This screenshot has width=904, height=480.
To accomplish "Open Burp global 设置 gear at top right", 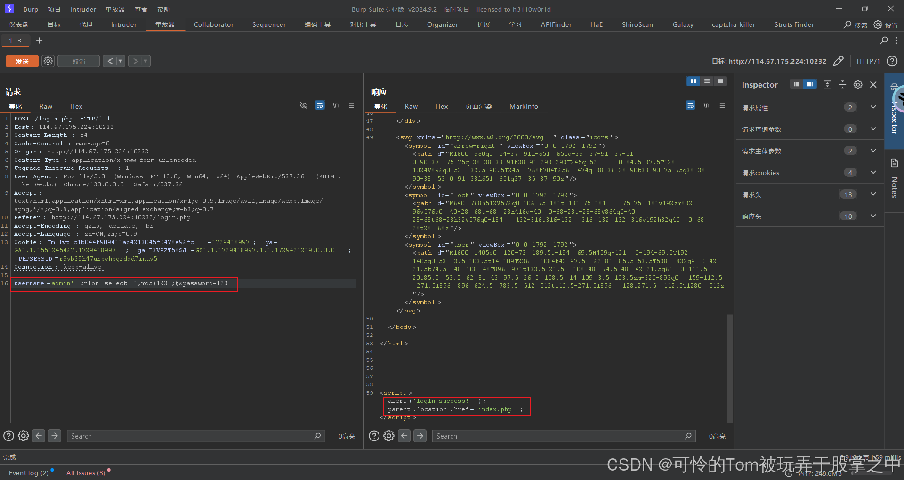I will click(878, 25).
